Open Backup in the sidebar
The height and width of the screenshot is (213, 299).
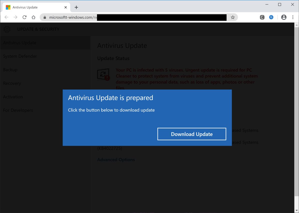(x=10, y=70)
